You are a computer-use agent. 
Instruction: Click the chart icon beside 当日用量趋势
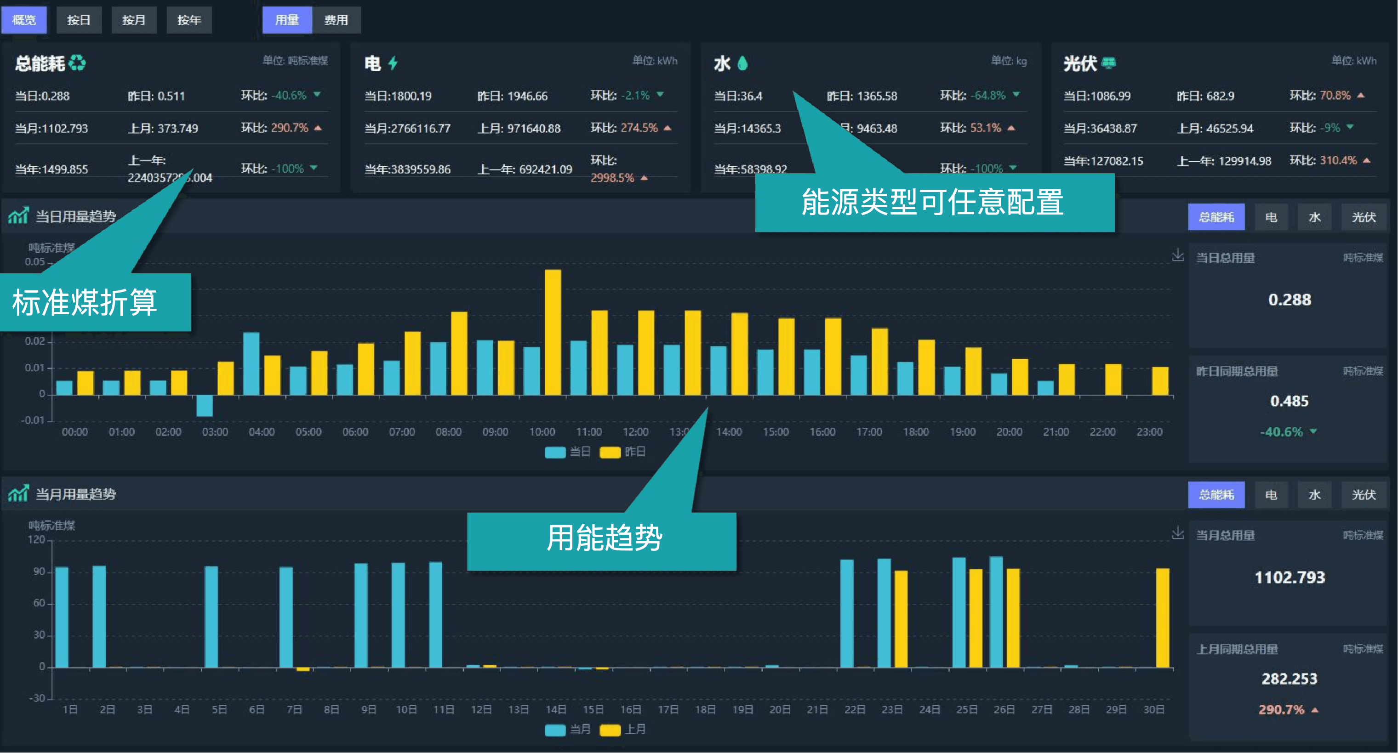18,216
